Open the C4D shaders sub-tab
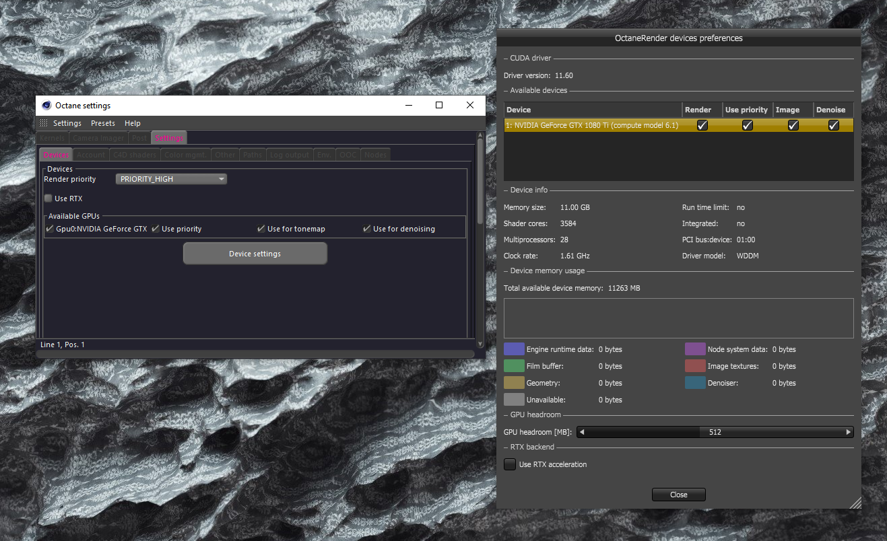The height and width of the screenshot is (541, 887). (x=135, y=155)
